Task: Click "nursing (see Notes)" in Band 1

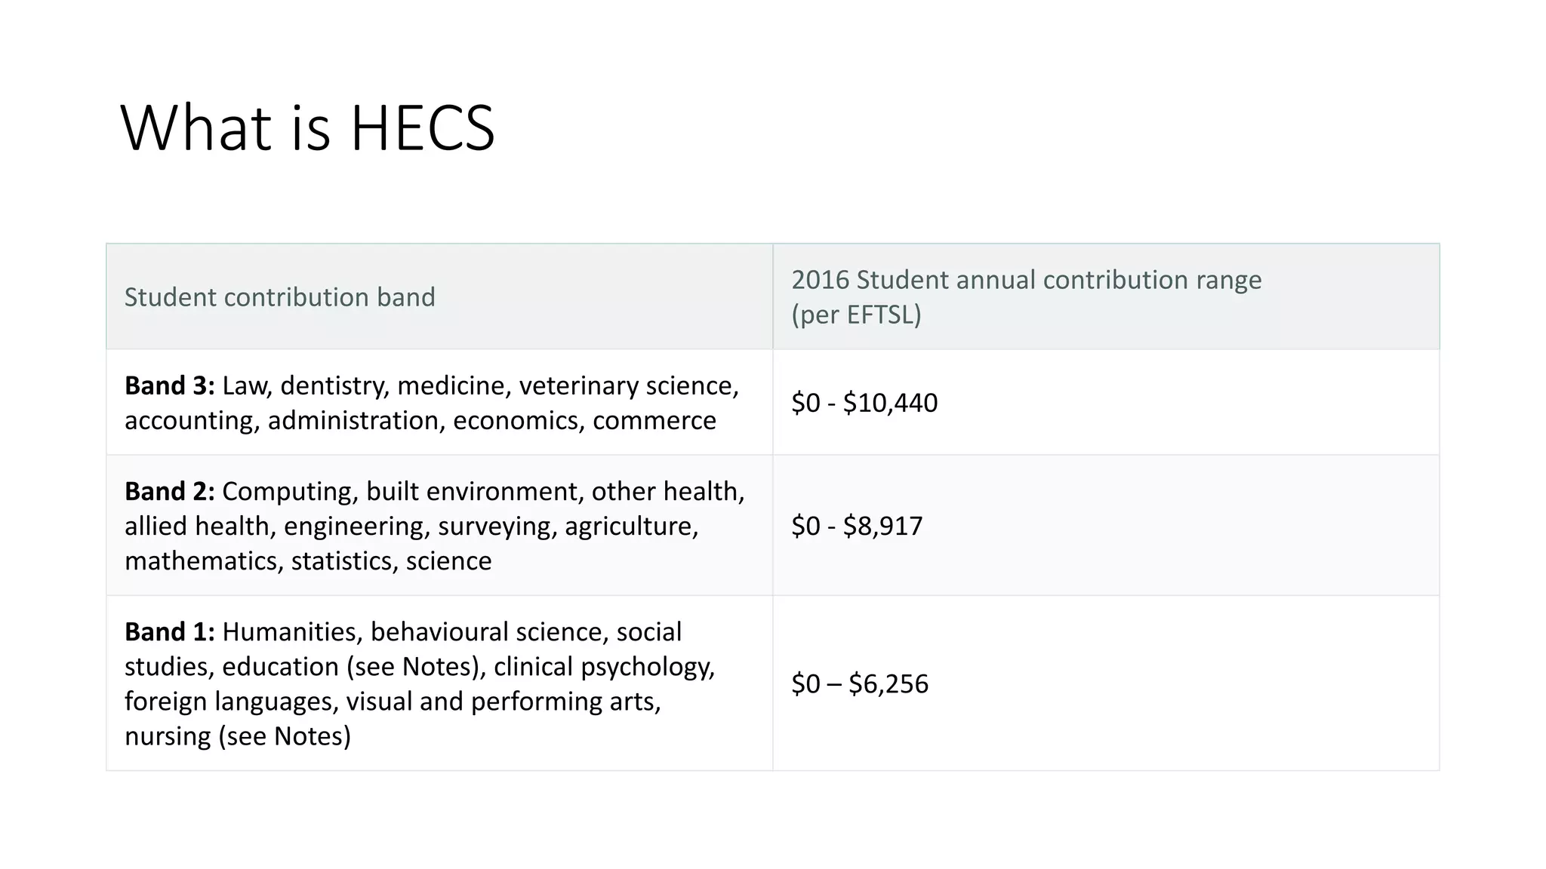Action: pos(238,735)
